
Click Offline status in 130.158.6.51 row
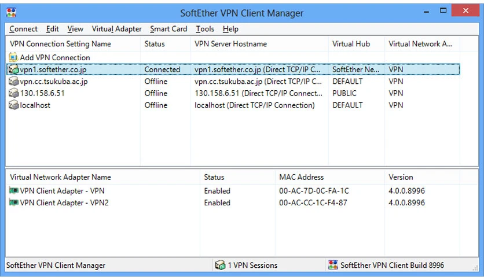click(156, 93)
